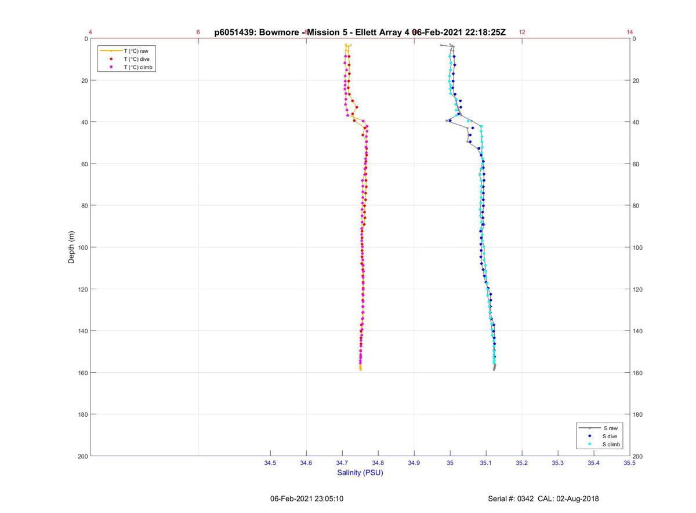The width and height of the screenshot is (696, 513).
Task: Click the salinity tick label "34.8"
Action: (378, 463)
